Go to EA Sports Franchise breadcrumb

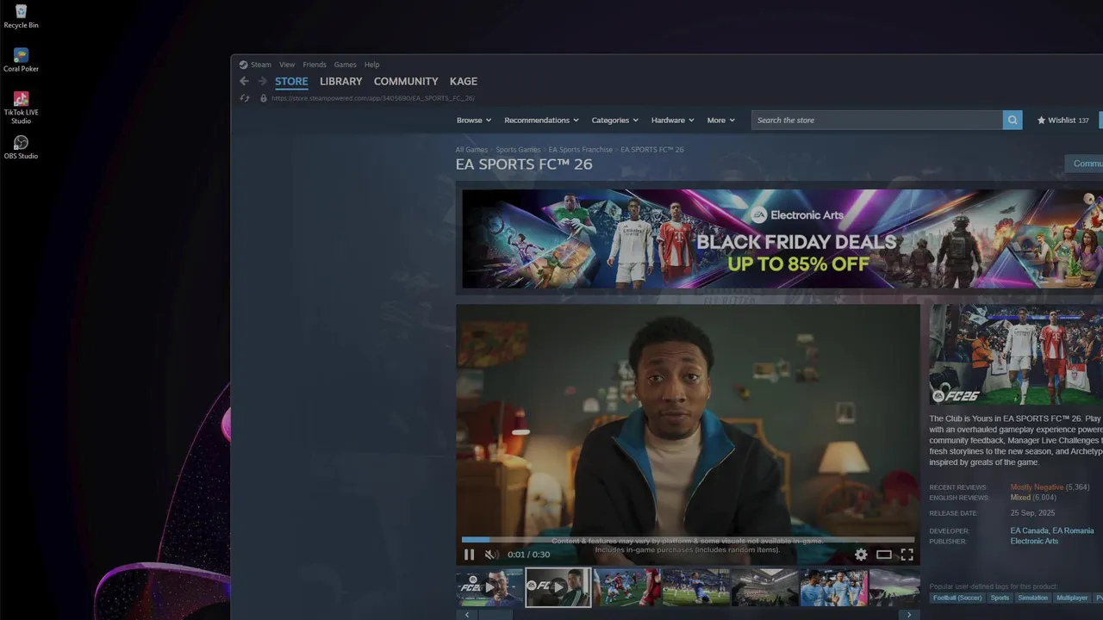click(581, 150)
